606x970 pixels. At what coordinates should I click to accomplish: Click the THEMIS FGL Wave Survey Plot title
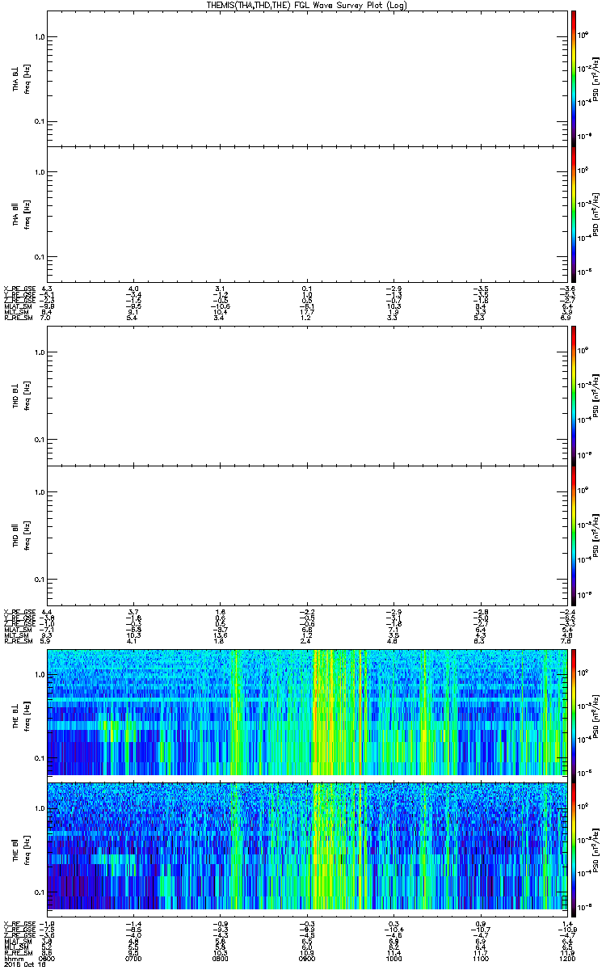tap(305, 5)
